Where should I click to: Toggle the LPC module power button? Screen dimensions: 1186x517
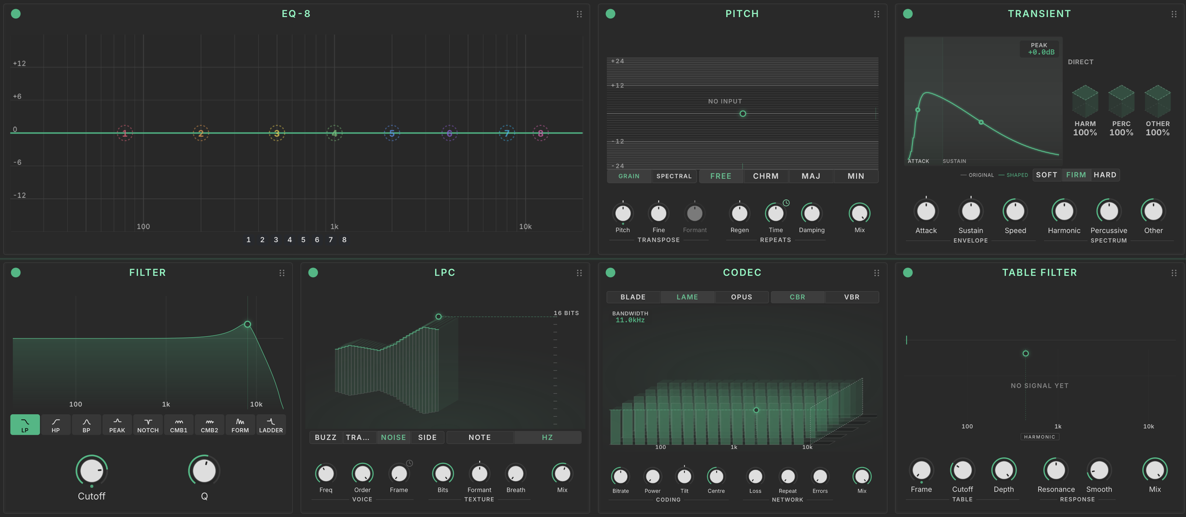tap(313, 273)
